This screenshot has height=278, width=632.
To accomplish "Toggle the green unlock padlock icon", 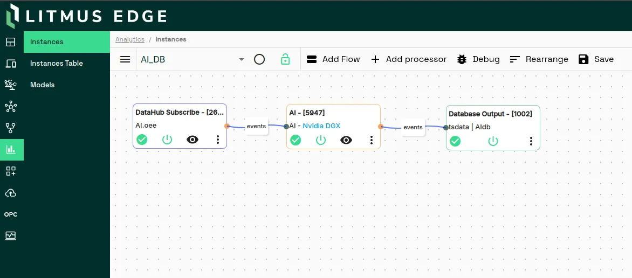I will point(285,59).
